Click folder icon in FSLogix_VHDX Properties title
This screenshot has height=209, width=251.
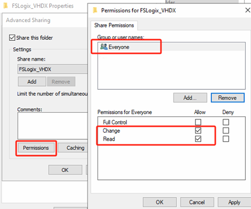[5, 6]
